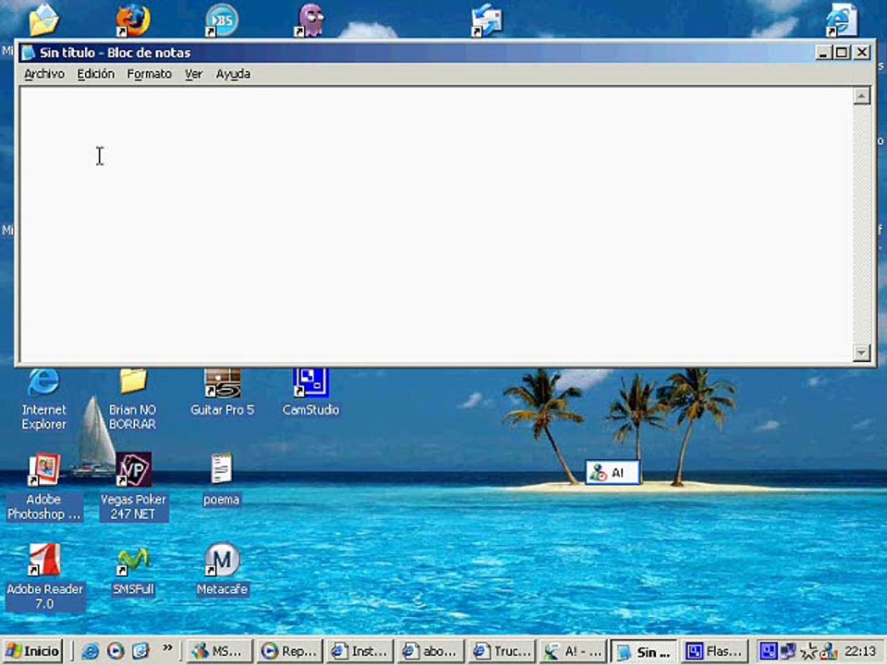887x665 pixels.
Task: Select the Adobe Reader 7.0 shortcut
Action: tap(44, 576)
